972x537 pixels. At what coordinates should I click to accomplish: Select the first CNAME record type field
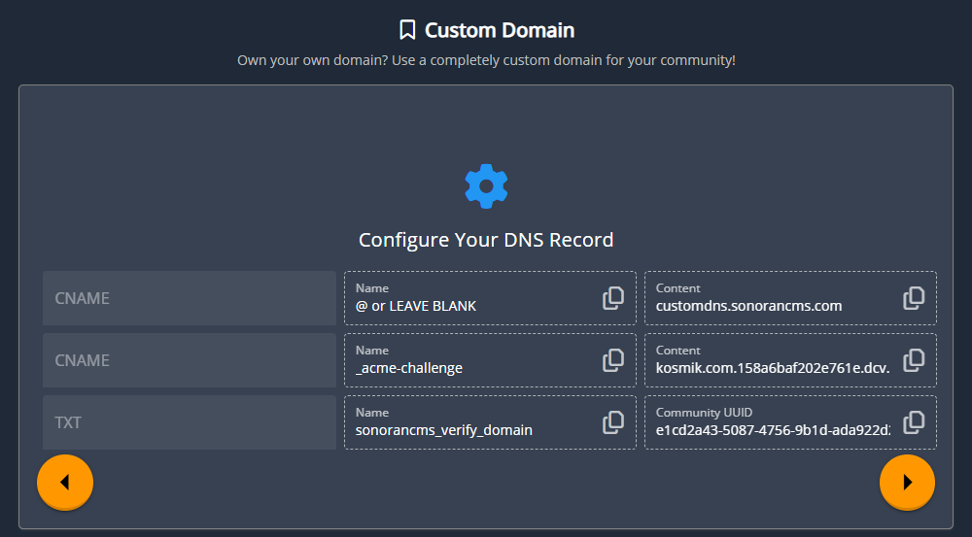tap(190, 298)
